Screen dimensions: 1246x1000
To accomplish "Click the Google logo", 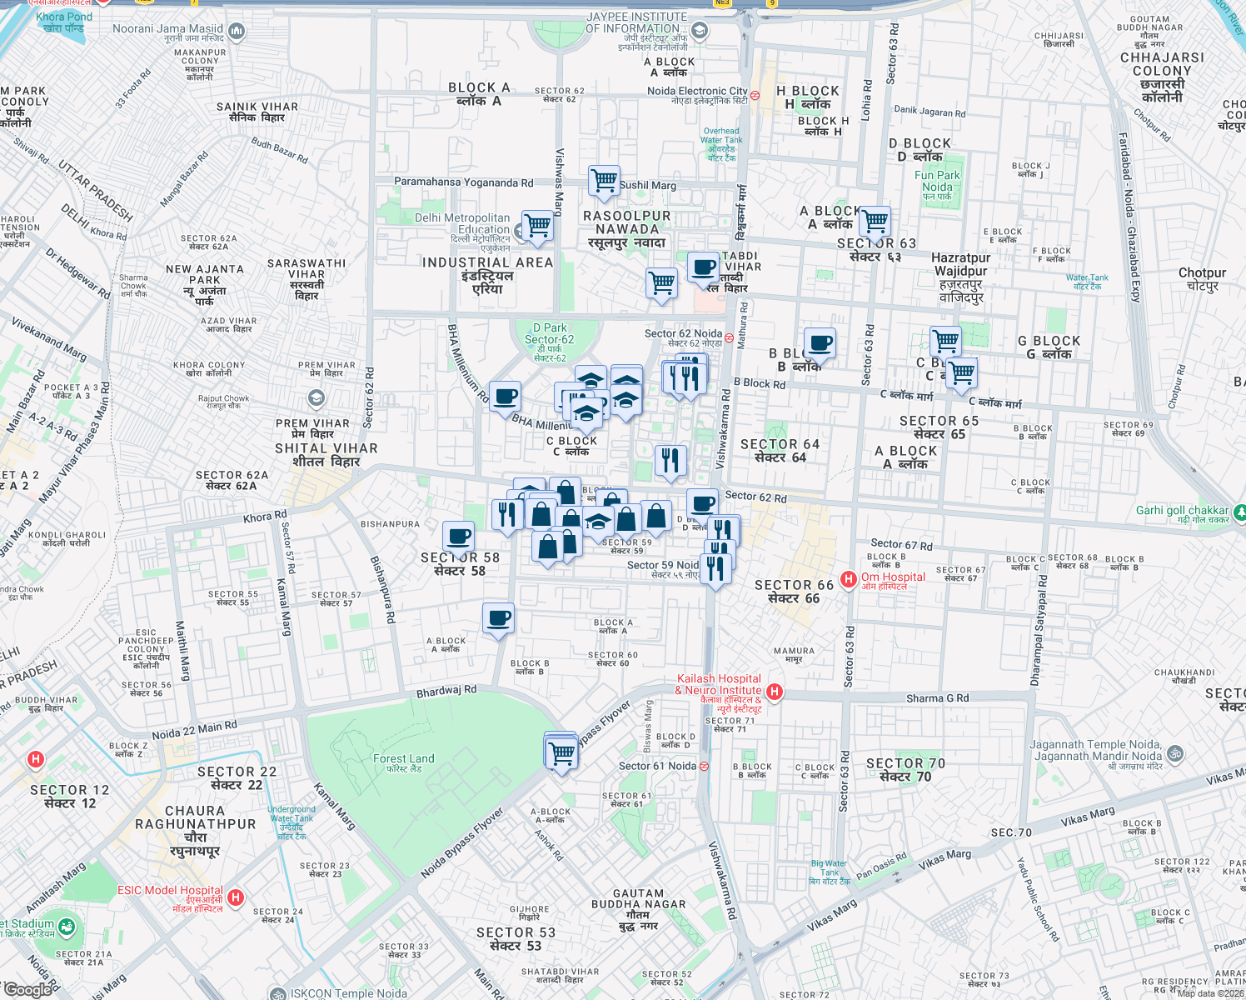I will 29,987.
